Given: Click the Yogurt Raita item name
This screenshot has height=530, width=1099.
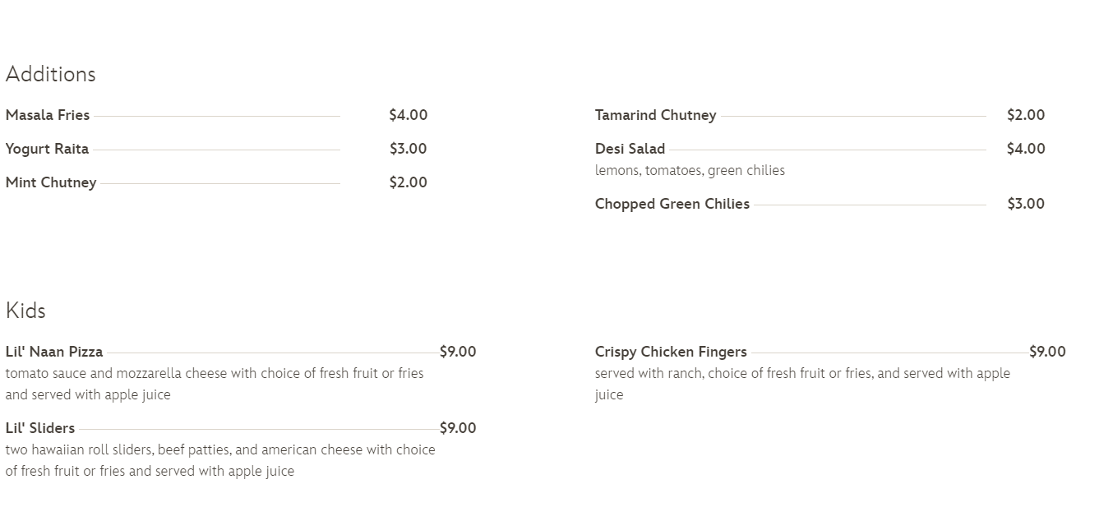Looking at the screenshot, I should coord(47,149).
